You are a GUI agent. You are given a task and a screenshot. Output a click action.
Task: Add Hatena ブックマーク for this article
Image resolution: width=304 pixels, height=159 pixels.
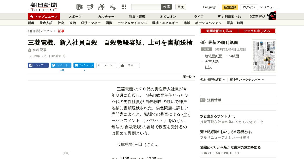[x=84, y=65]
